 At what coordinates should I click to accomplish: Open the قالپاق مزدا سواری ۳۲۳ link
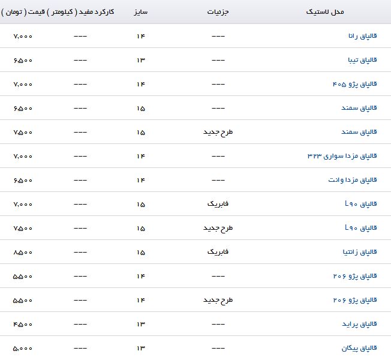(x=342, y=157)
